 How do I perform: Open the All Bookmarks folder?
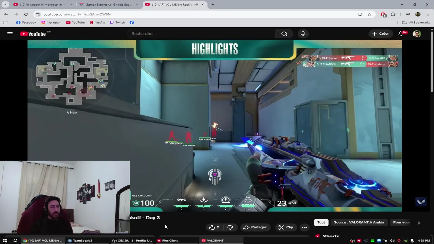point(416,22)
